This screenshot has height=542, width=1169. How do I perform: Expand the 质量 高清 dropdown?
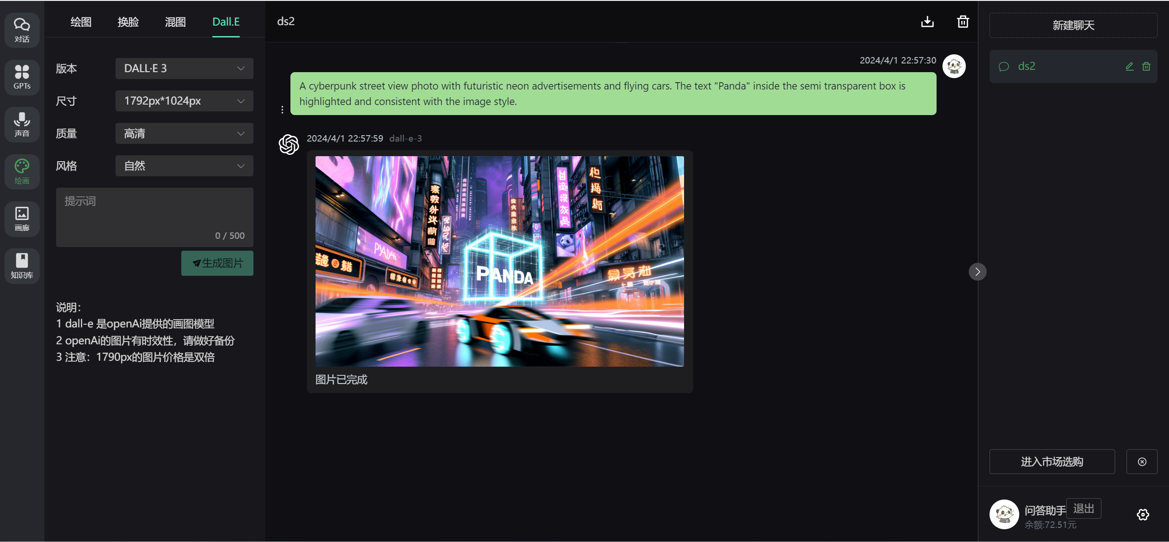[x=184, y=133]
